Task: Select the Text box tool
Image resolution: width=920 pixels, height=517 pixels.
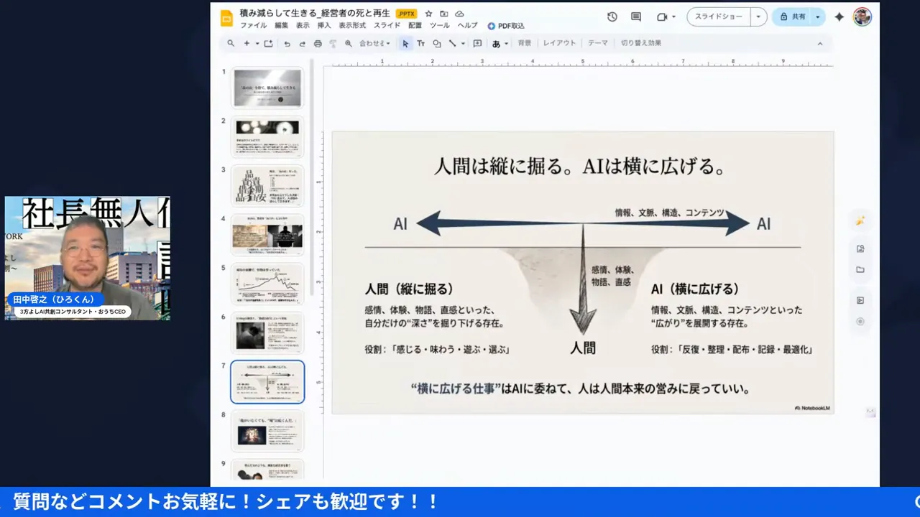Action: (x=422, y=43)
